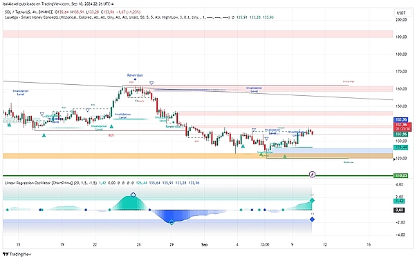
Task: Click the down-triangle marker right of Reversion
Action: 151,83
